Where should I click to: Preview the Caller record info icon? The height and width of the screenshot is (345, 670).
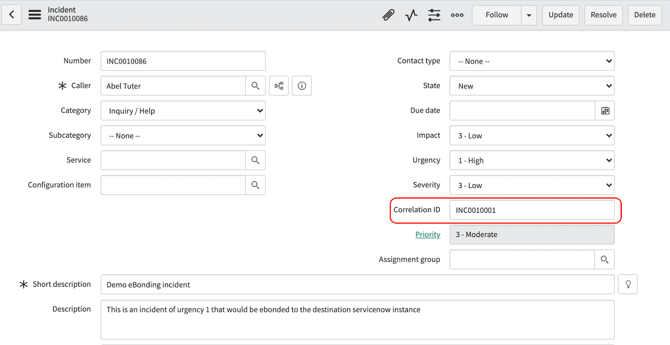pyautogui.click(x=302, y=86)
